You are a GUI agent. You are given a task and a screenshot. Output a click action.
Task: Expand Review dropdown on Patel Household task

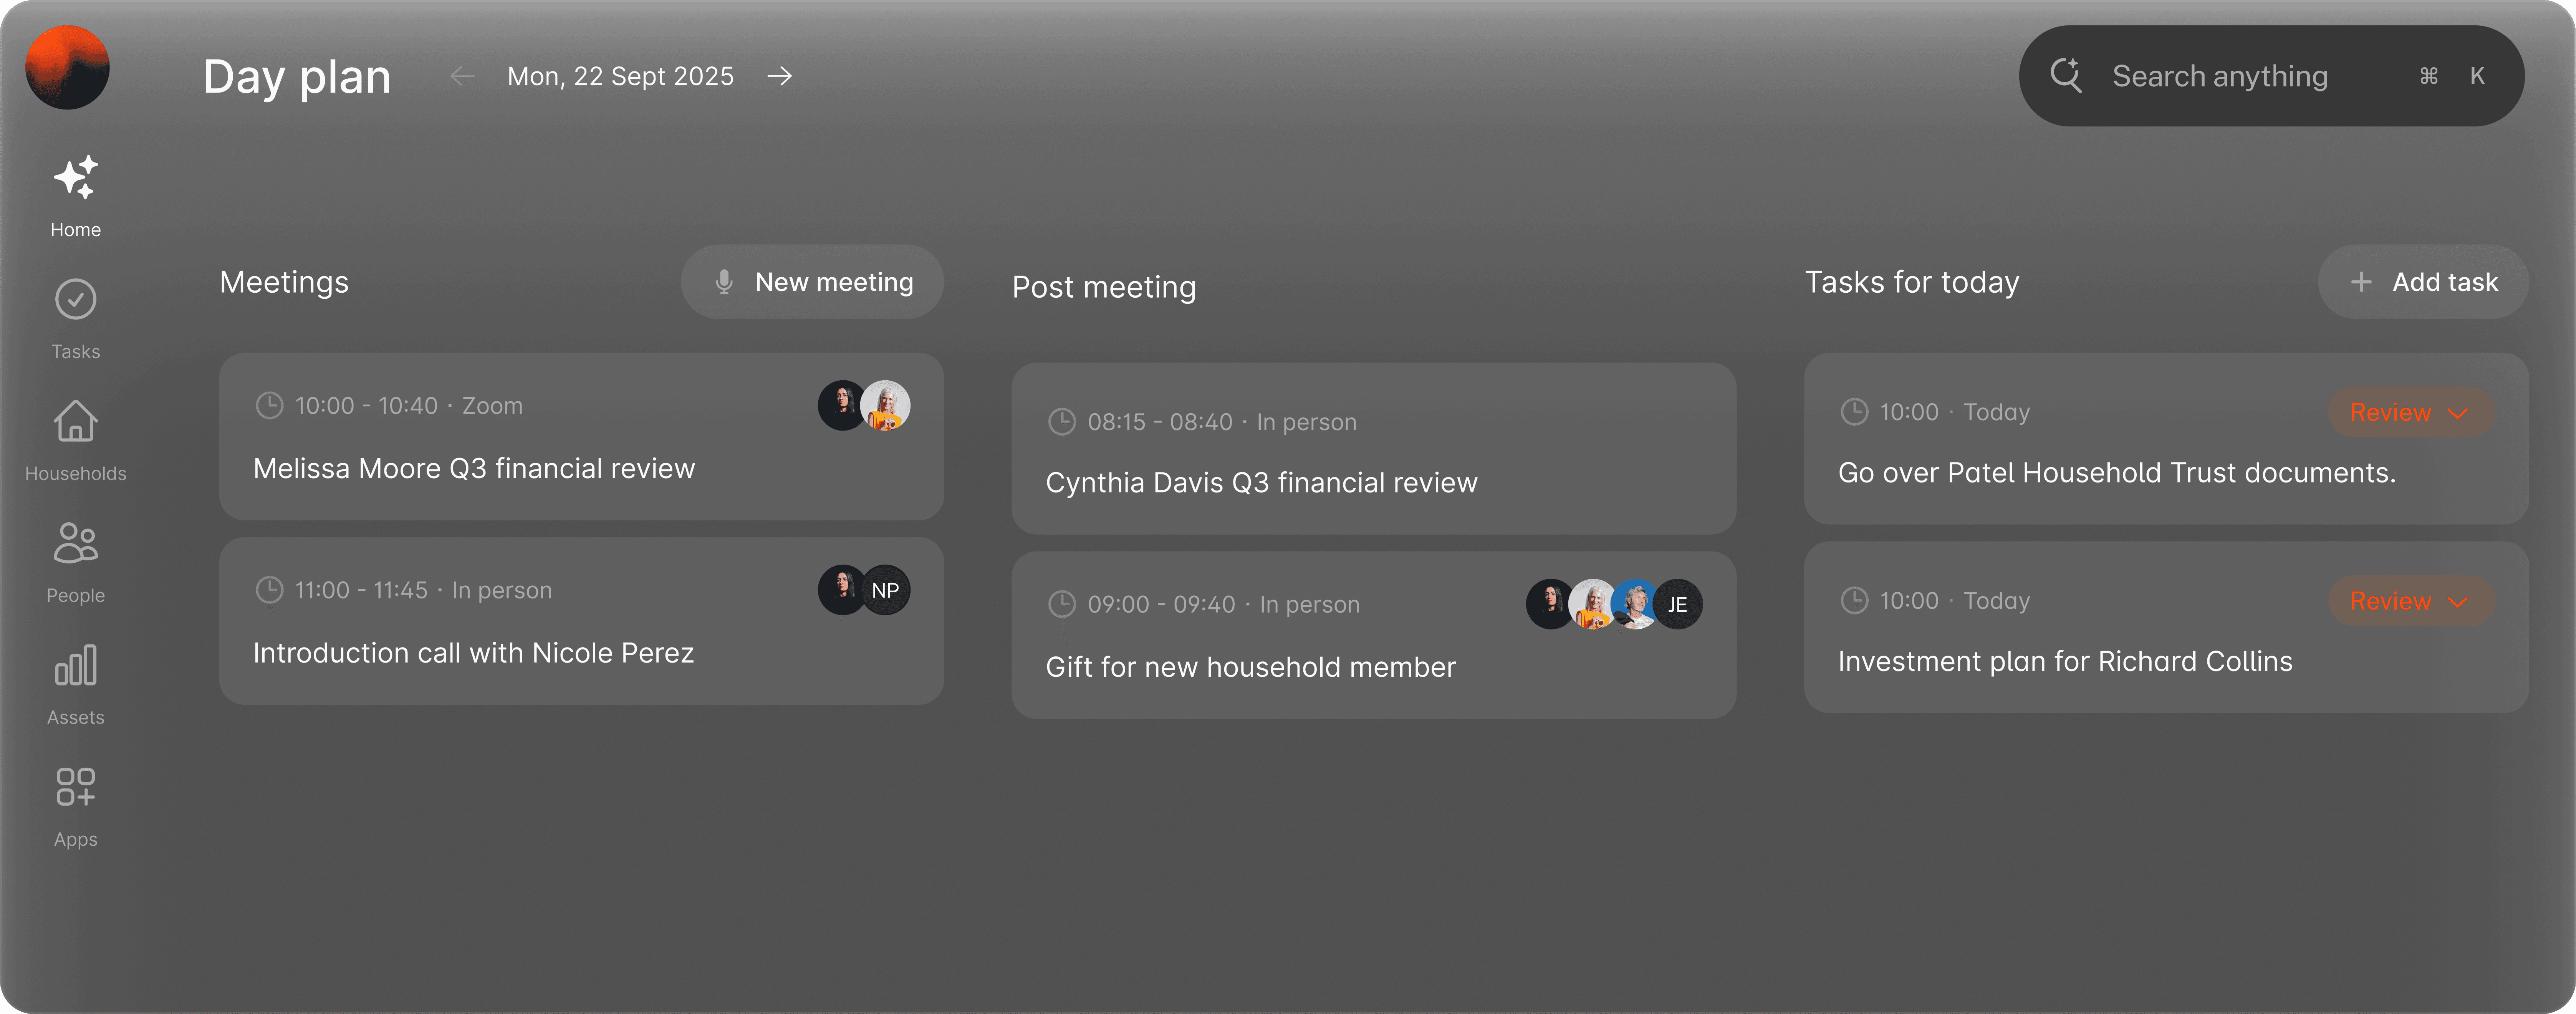[x=2410, y=412]
